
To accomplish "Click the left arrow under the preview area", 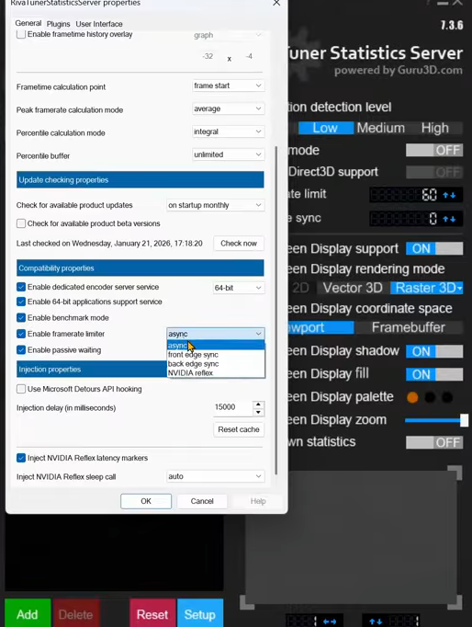I will [x=326, y=621].
